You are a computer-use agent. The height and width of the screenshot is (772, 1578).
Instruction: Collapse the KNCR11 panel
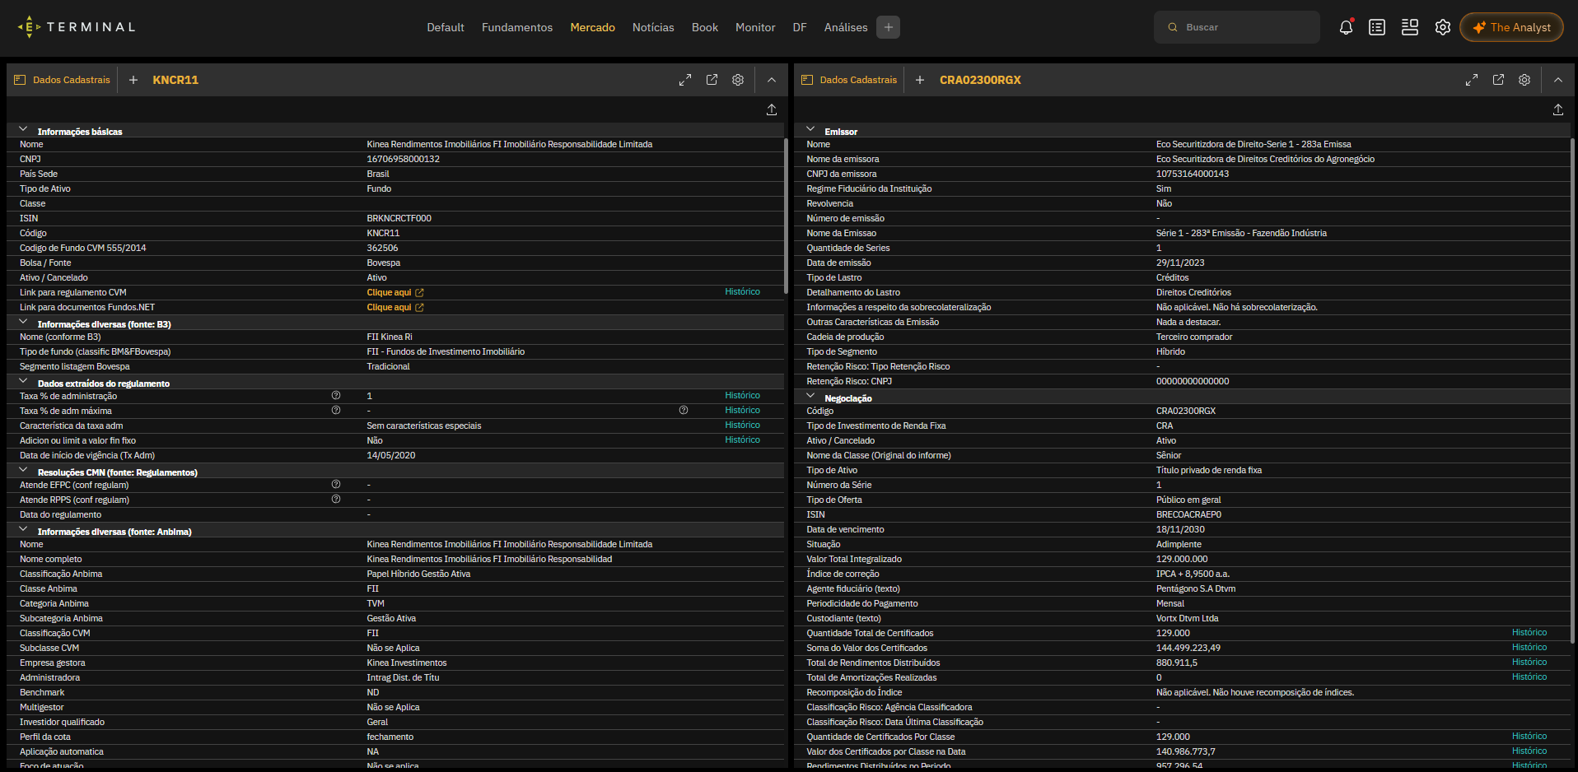pos(772,80)
